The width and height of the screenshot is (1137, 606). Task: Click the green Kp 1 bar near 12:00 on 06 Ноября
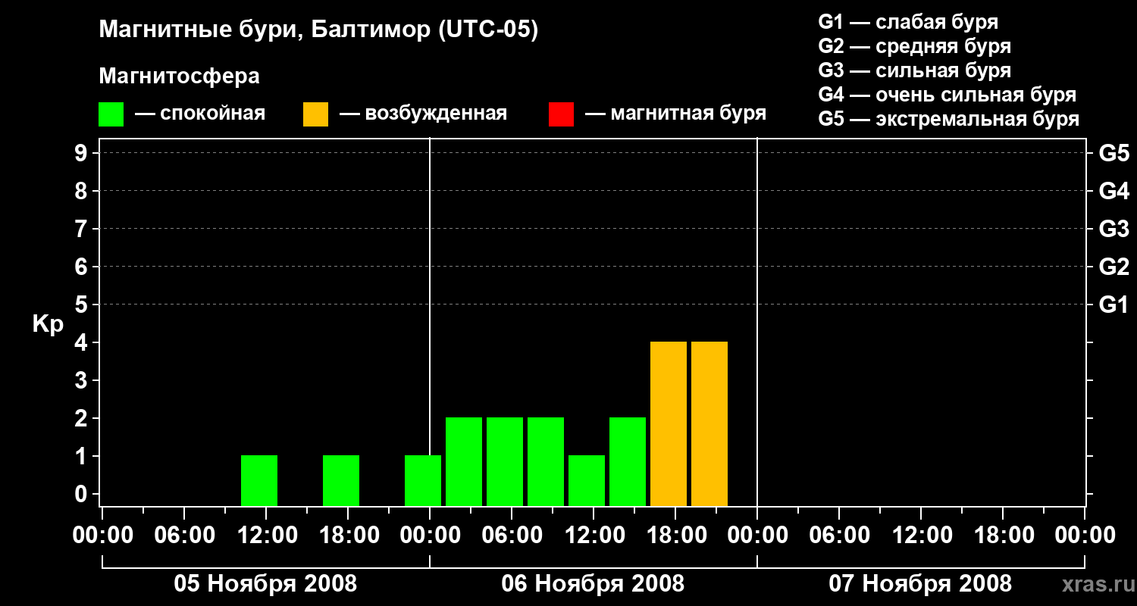coord(587,481)
